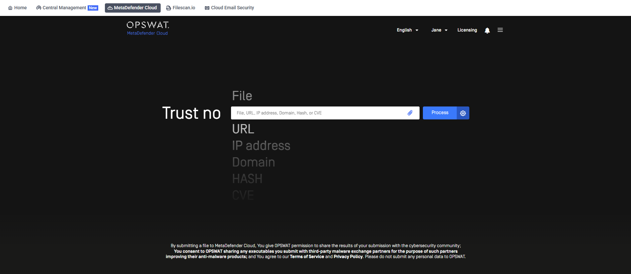The height and width of the screenshot is (274, 631).
Task: Click the "Trust no" headline text
Action: [192, 113]
